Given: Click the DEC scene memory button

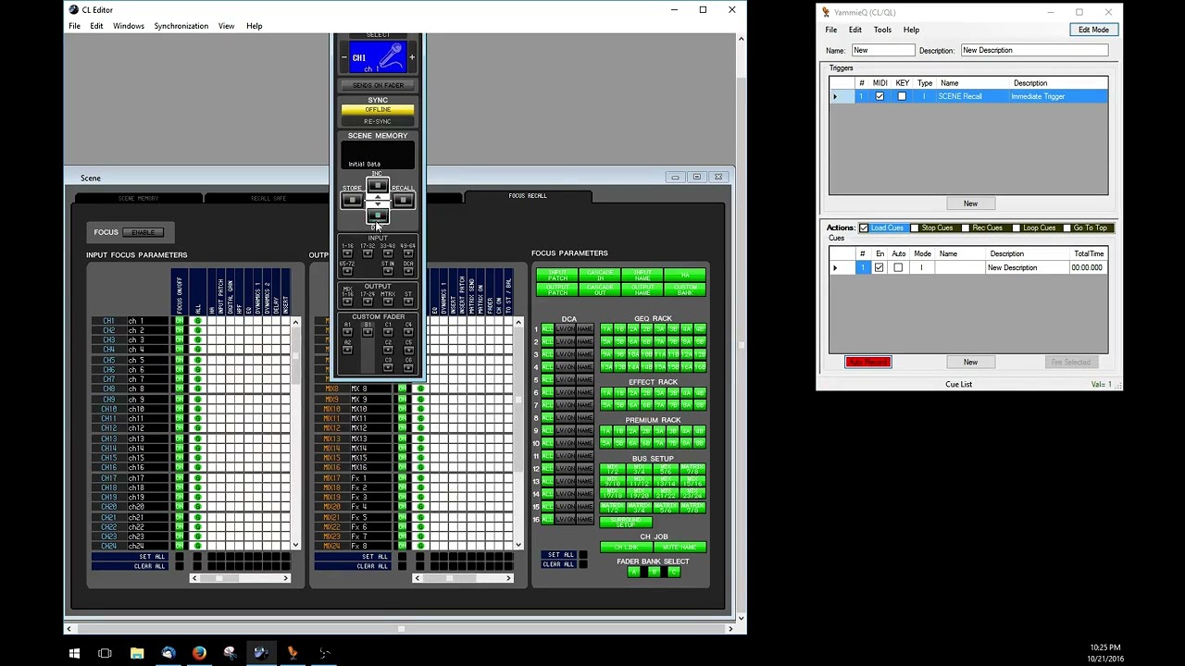Looking at the screenshot, I should (x=378, y=216).
